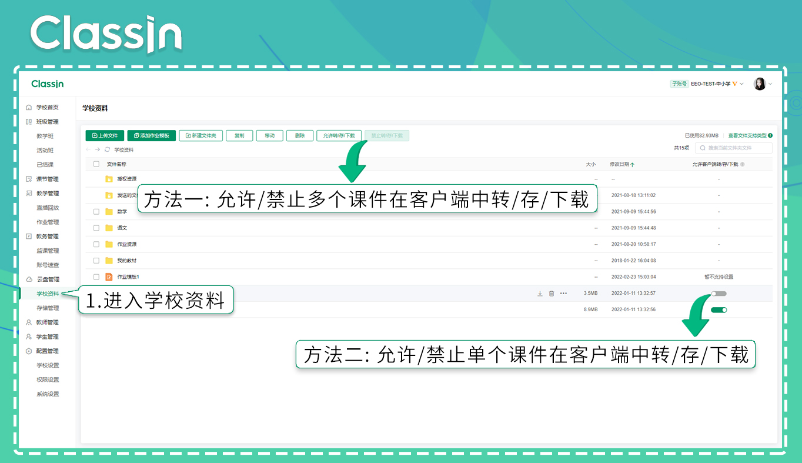Click the 学生管理 icon in the sidebar
This screenshot has width=802, height=463.
29,337
